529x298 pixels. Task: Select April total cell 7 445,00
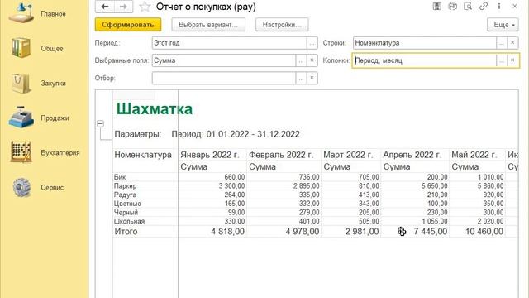click(x=431, y=232)
